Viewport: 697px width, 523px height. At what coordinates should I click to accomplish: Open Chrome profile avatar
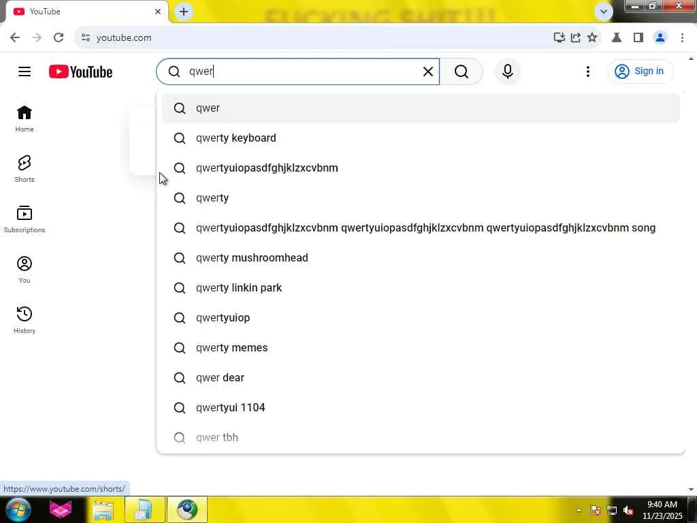coord(660,38)
